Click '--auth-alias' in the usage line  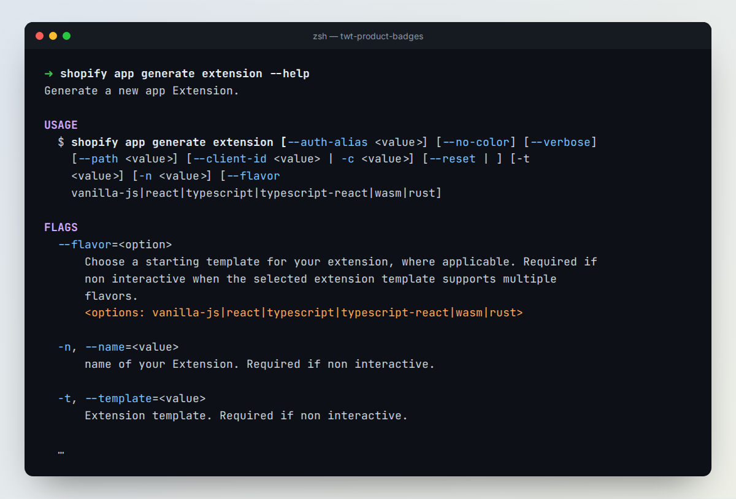(328, 142)
